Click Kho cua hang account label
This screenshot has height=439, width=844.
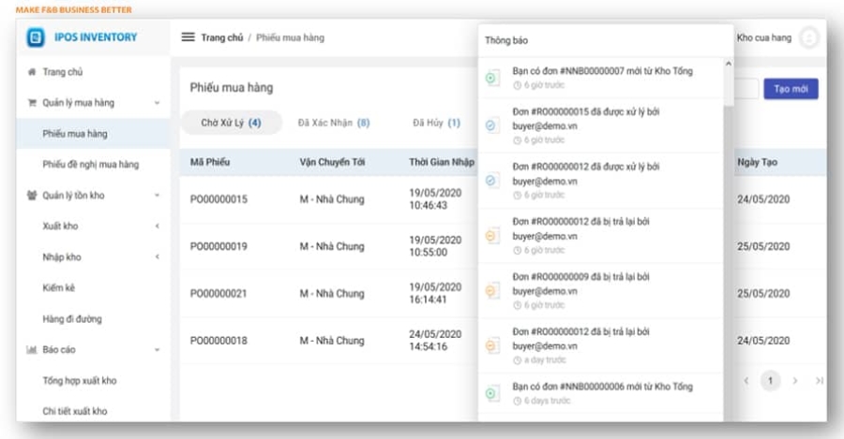point(763,37)
